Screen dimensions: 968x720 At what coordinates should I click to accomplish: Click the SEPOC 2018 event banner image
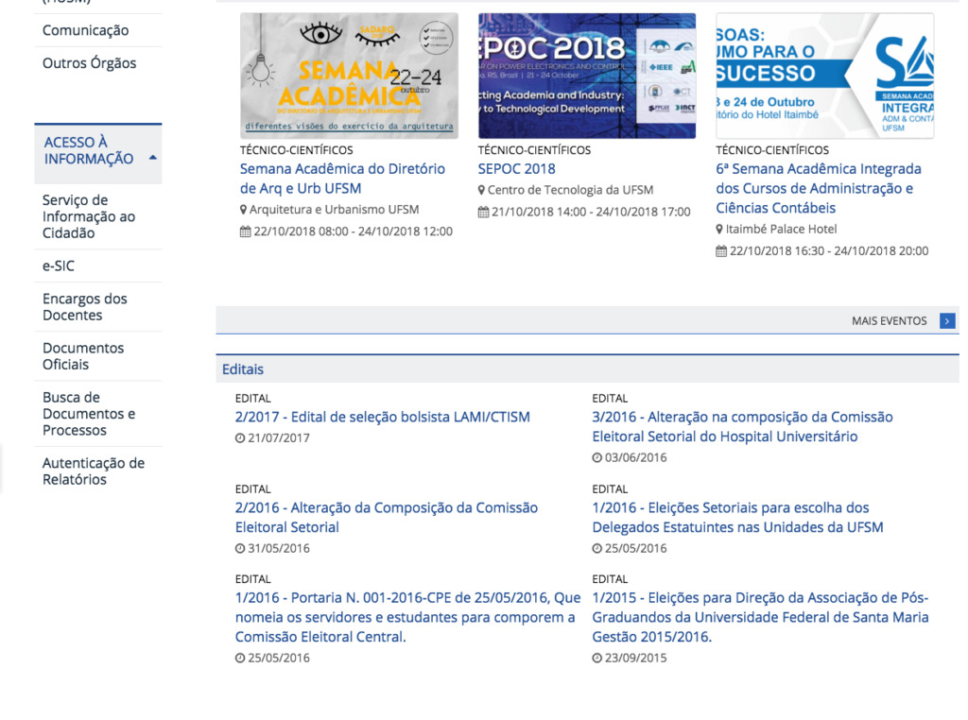pos(586,76)
